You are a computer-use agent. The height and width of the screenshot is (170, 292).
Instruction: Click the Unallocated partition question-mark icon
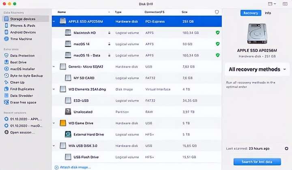click(x=68, y=112)
